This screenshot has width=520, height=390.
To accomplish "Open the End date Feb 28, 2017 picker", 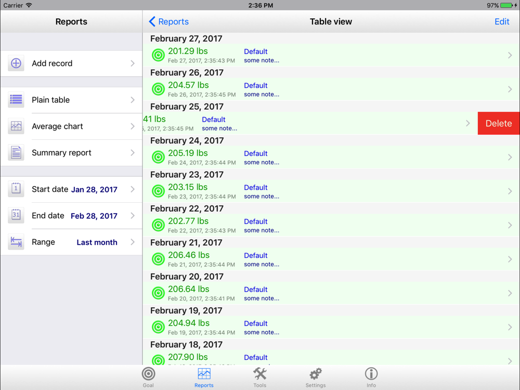I will 94,216.
